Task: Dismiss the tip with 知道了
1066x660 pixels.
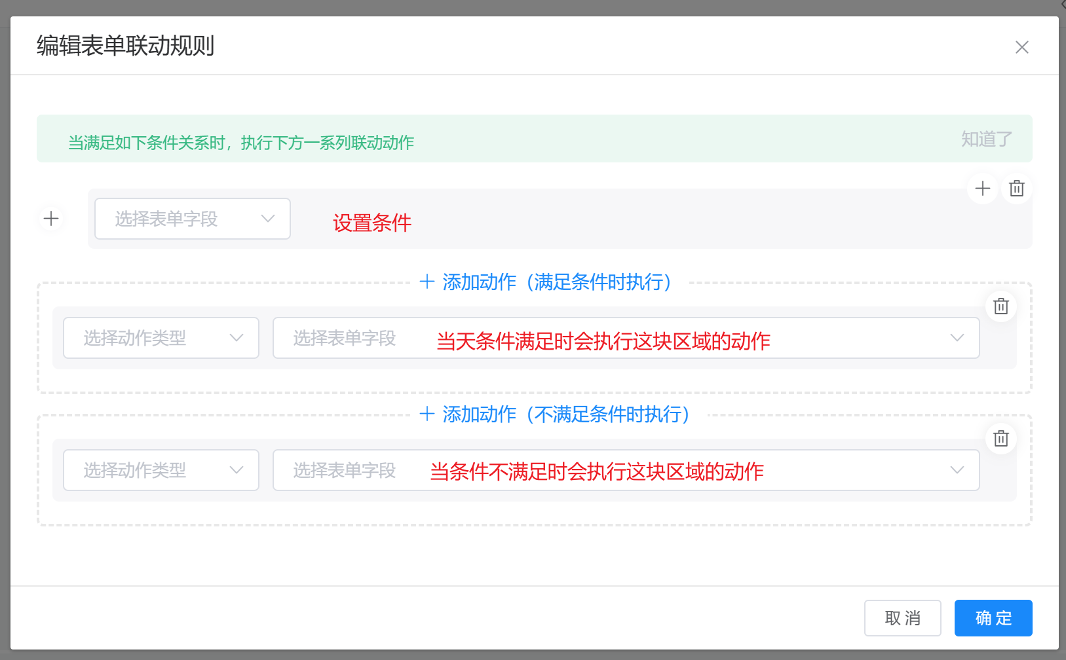Action: pyautogui.click(x=987, y=139)
